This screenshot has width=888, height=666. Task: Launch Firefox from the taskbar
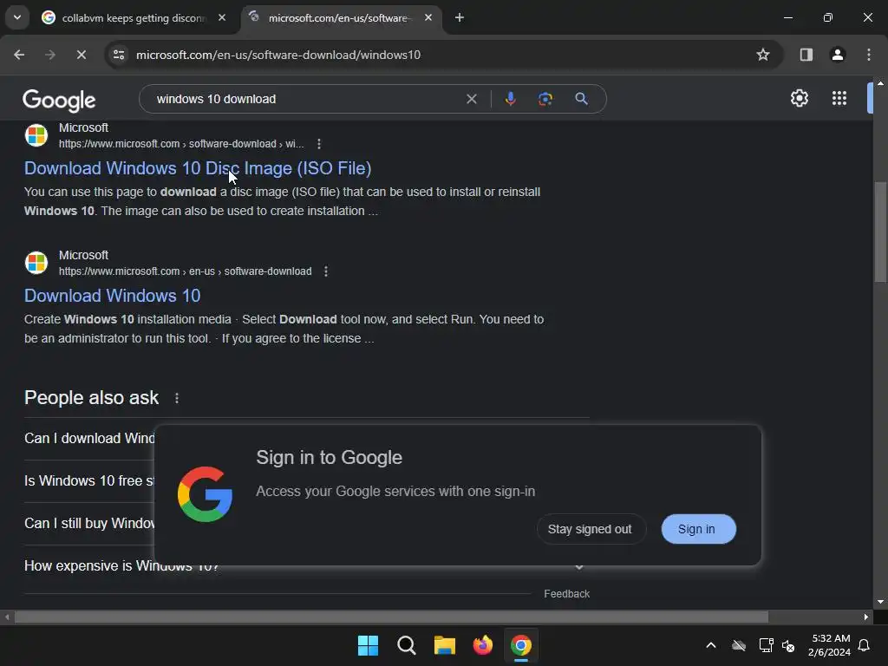click(482, 645)
